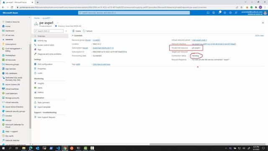Open resource group rg-pe001 link

(96, 40)
